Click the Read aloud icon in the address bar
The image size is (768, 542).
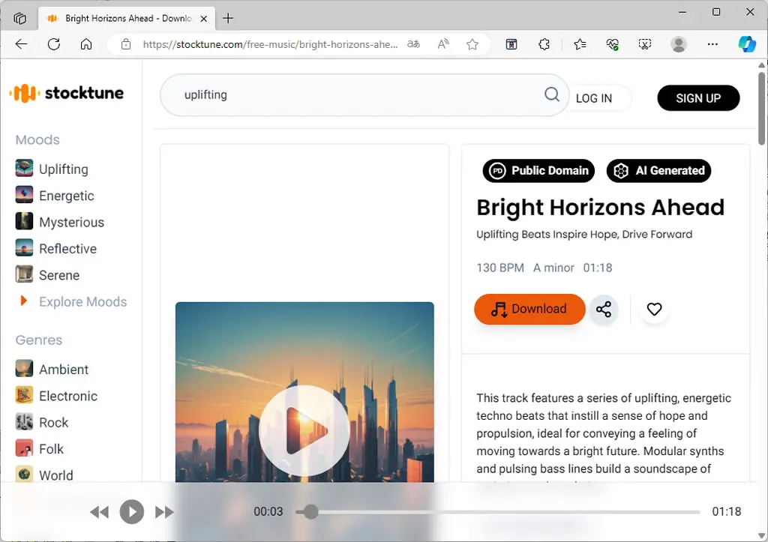click(442, 44)
